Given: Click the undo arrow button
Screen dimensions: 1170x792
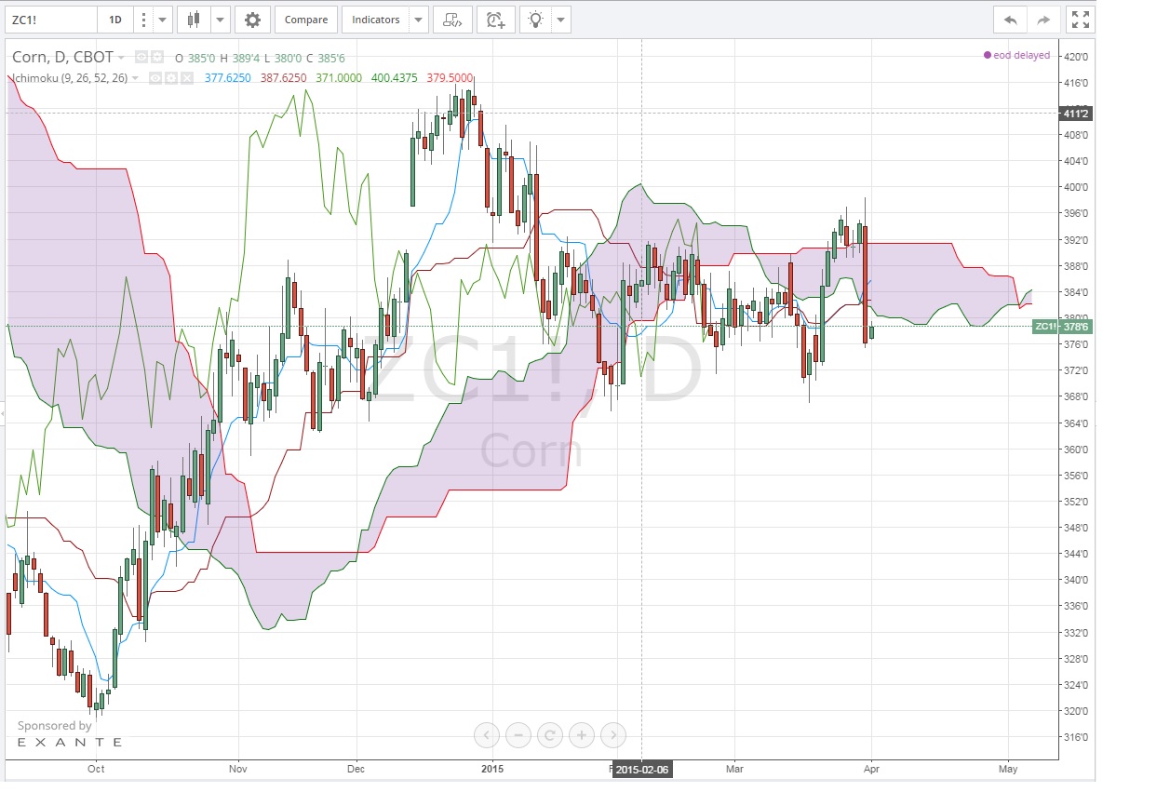Looking at the screenshot, I should coord(1010,20).
